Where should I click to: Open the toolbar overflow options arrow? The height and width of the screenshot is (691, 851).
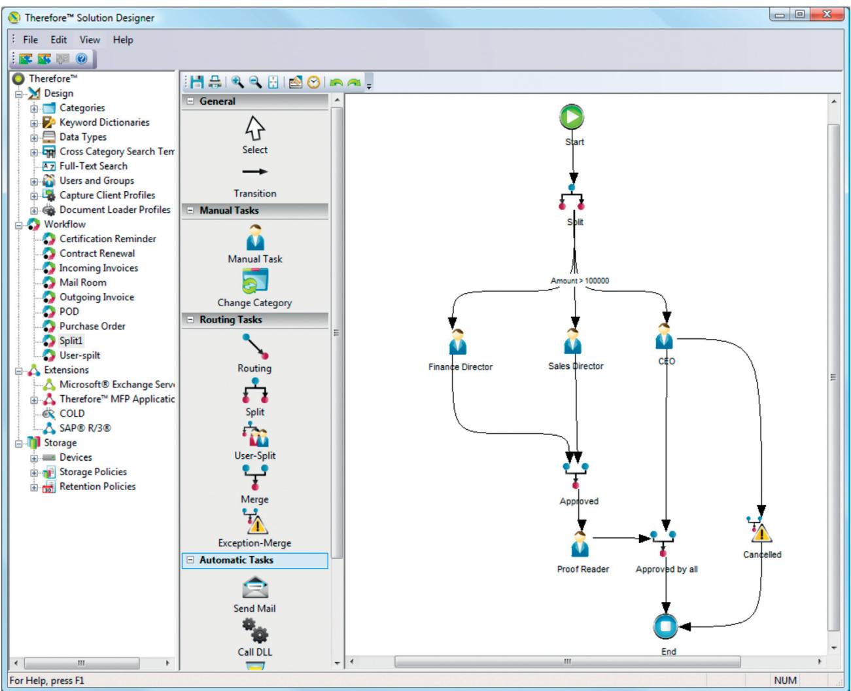coord(369,84)
